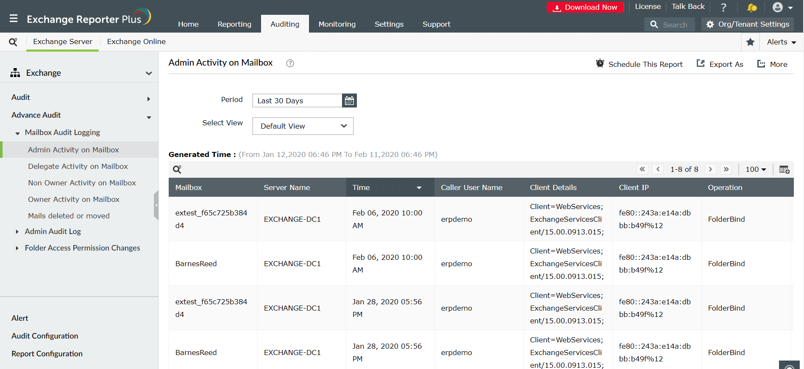Go to the next page of results

pyautogui.click(x=710, y=169)
